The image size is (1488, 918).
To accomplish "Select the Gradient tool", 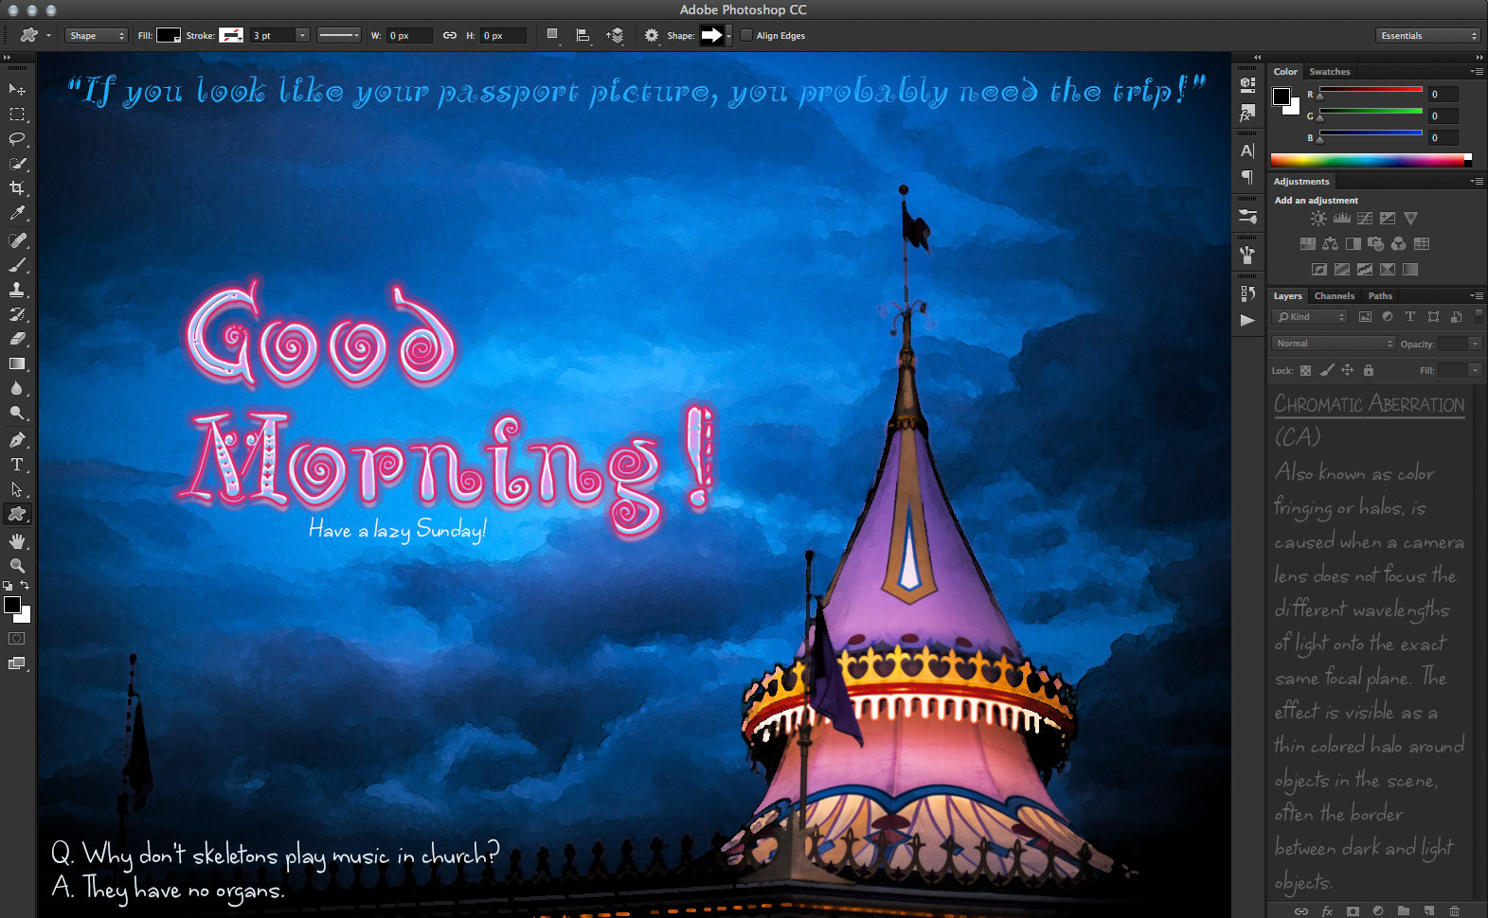I will coord(17,363).
